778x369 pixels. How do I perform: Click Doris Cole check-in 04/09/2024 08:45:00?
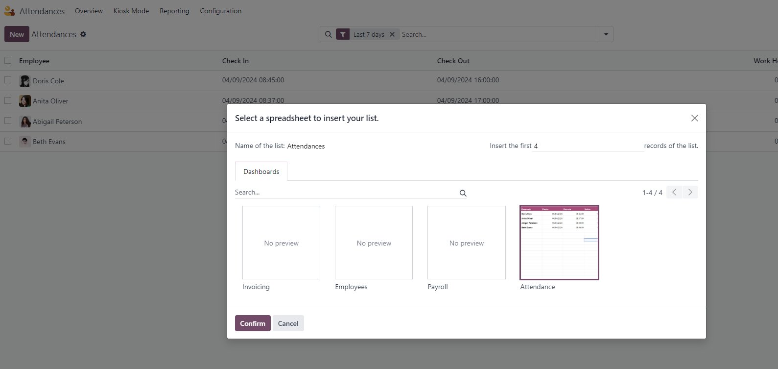pyautogui.click(x=253, y=80)
